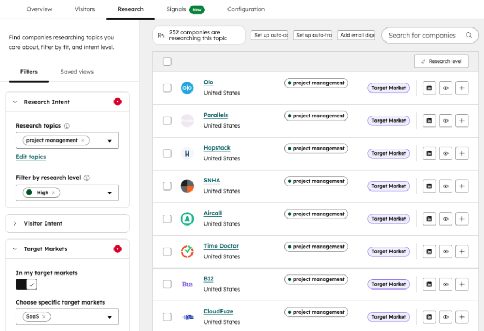Click the search magnifier icon
484x331 pixels.
(x=468, y=35)
